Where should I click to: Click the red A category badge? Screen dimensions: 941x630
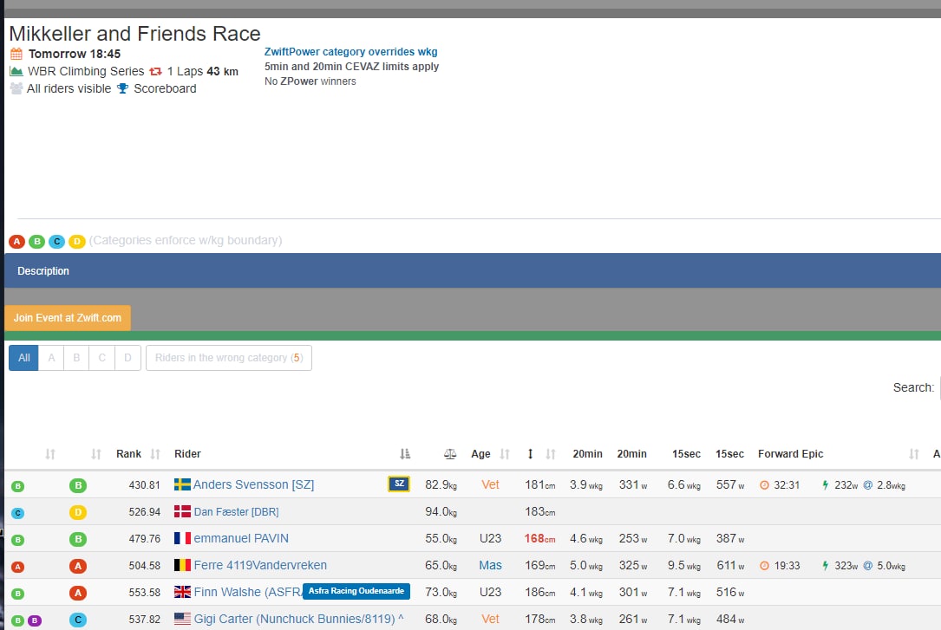[16, 241]
